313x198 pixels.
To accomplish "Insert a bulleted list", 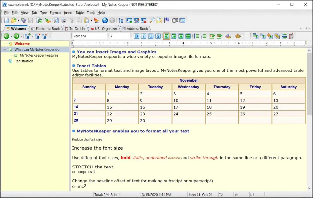I will click(x=196, y=36).
